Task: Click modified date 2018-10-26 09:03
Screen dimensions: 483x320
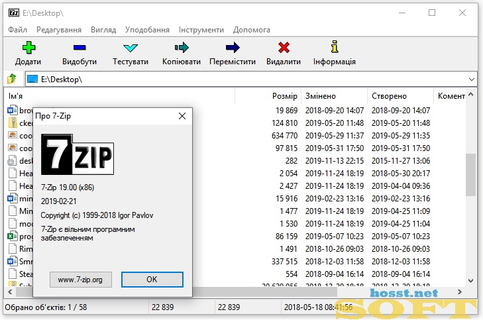Action: point(335,249)
